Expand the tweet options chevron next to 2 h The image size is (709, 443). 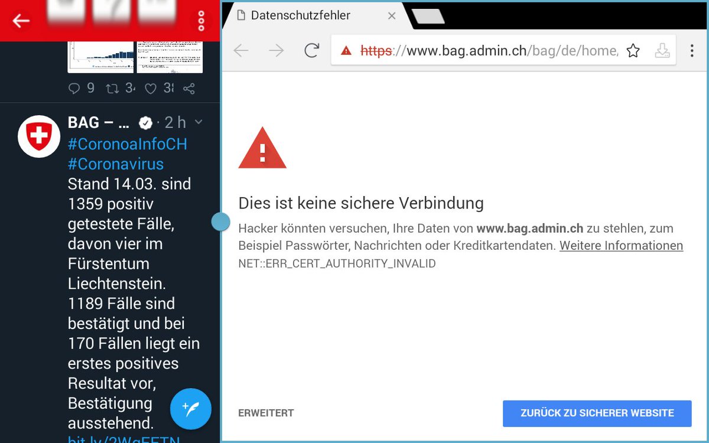coord(199,122)
